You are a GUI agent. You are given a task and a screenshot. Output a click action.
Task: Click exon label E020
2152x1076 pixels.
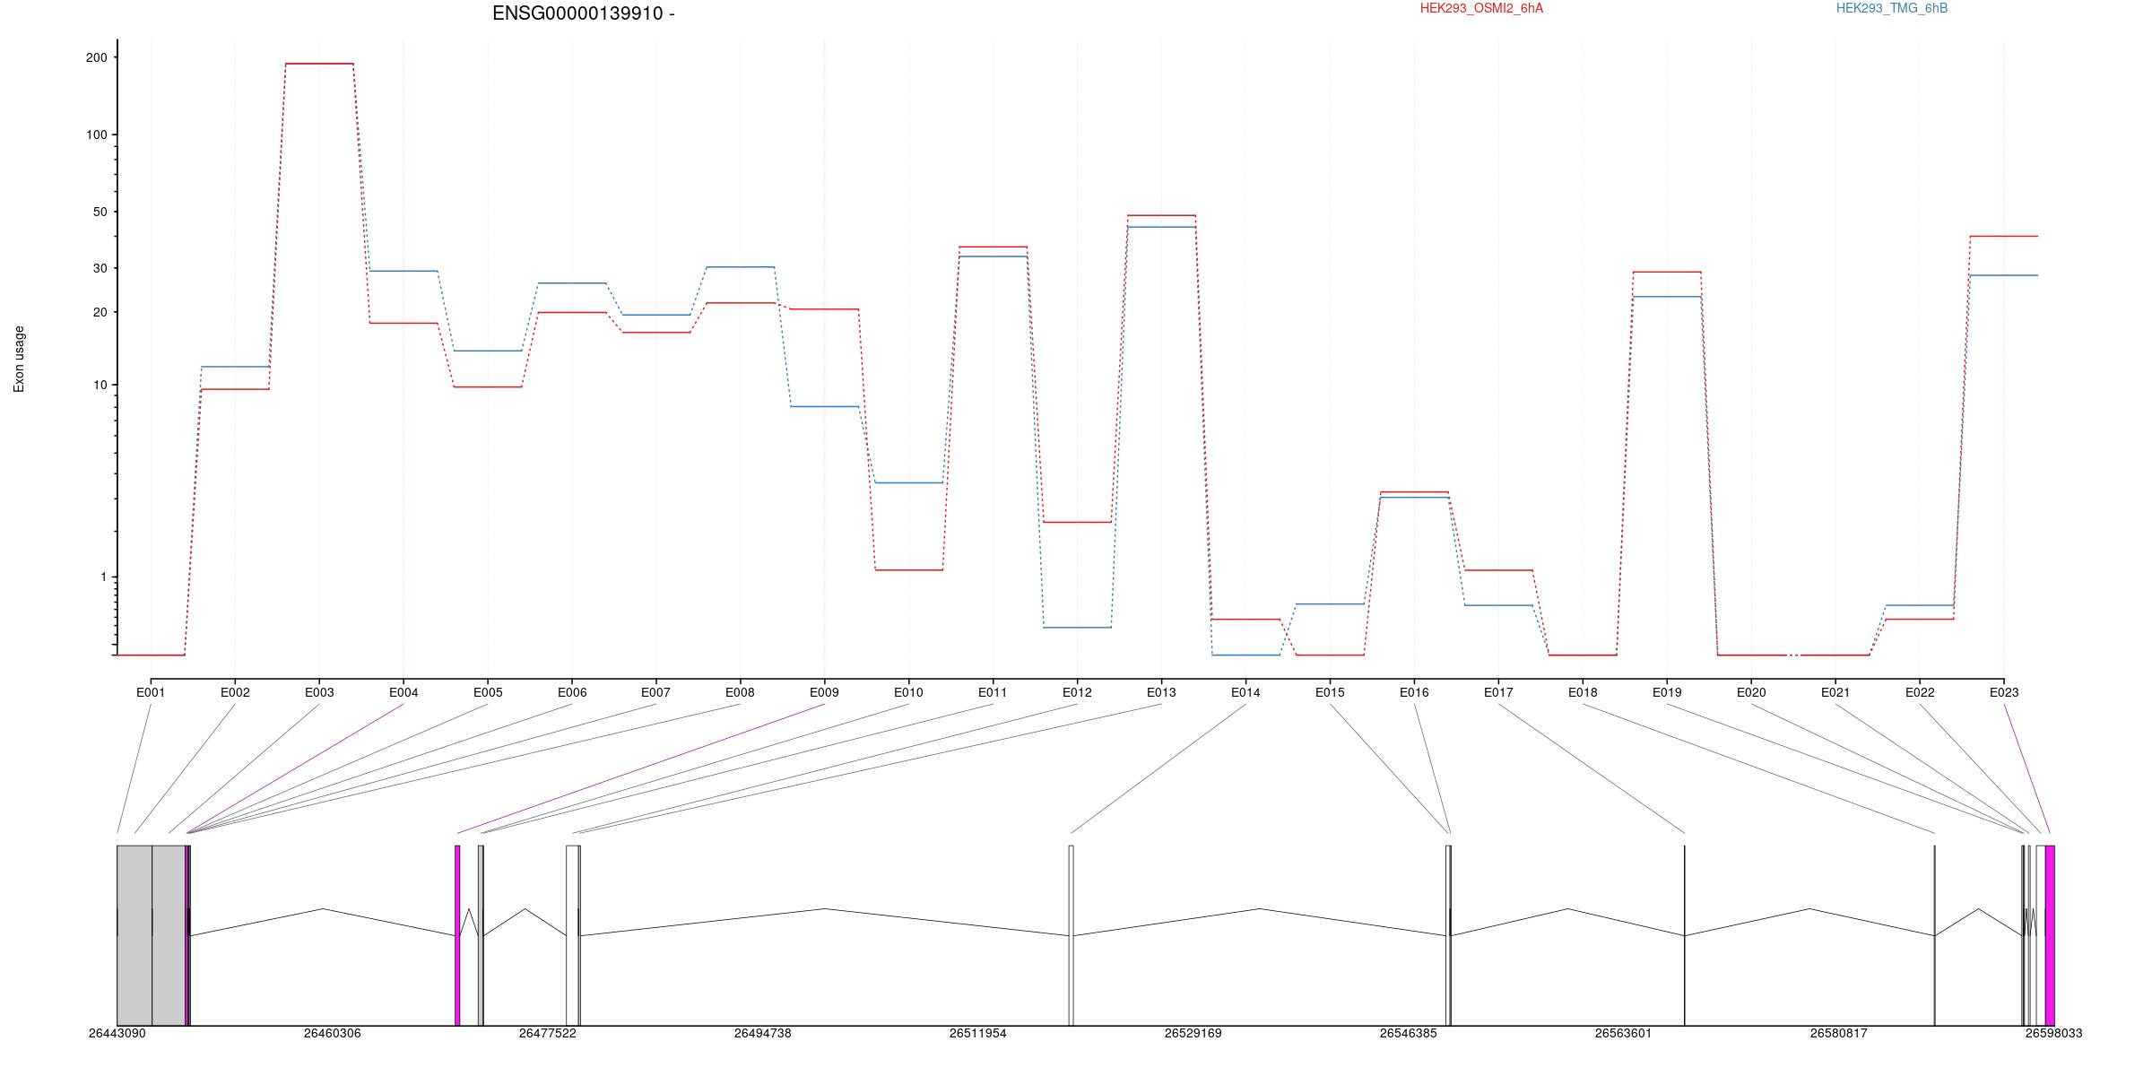tap(1751, 692)
